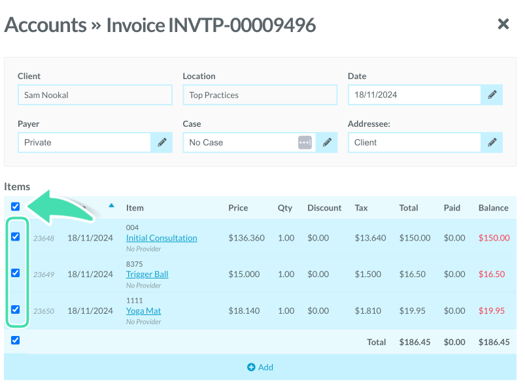Image resolution: width=525 pixels, height=385 pixels.
Task: Uncheck the Yoga Mat item checkbox
Action: coord(16,309)
